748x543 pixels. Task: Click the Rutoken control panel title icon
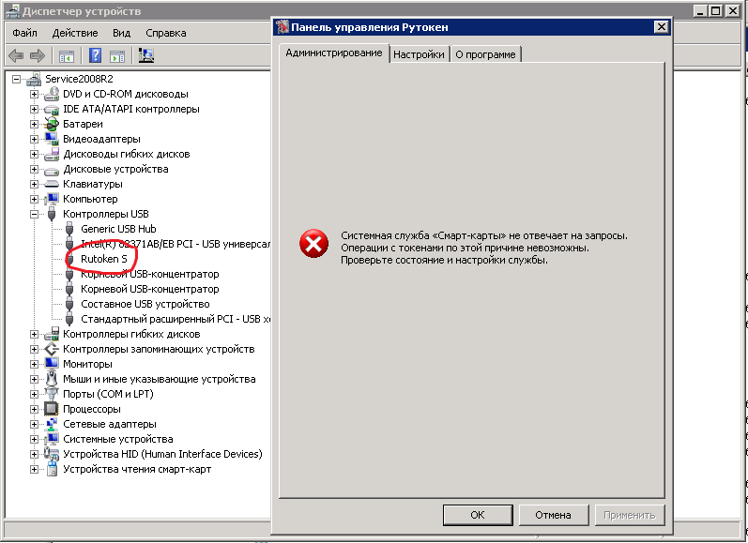(x=282, y=28)
